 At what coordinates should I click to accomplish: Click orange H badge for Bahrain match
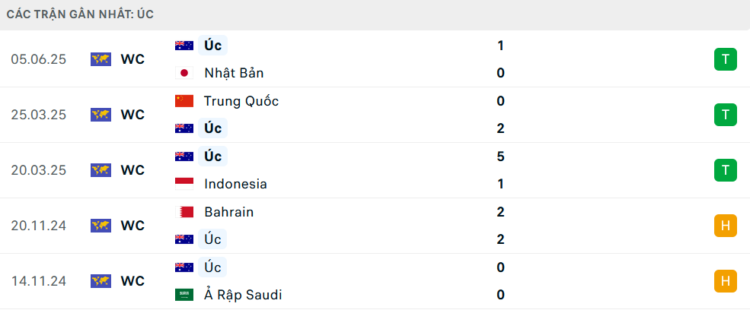click(x=726, y=226)
